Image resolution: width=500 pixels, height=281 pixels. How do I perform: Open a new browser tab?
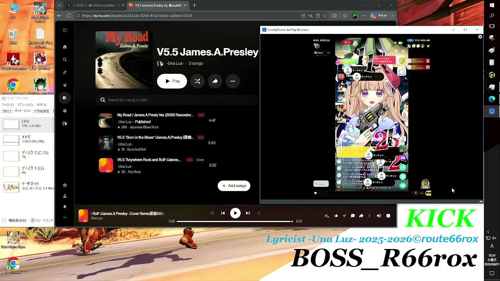(x=195, y=5)
